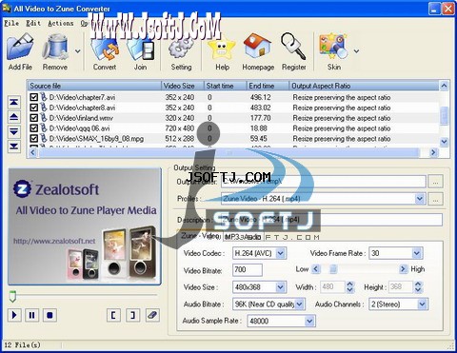This screenshot has height=353, width=457.
Task: Click the bitrate slider thumb
Action: pos(333,269)
